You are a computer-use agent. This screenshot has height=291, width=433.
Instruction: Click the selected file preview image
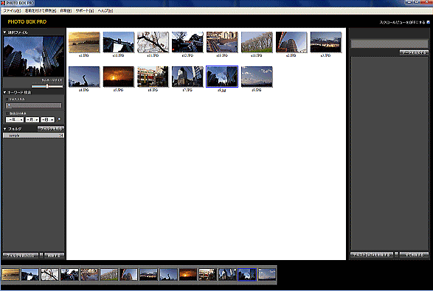[33, 56]
